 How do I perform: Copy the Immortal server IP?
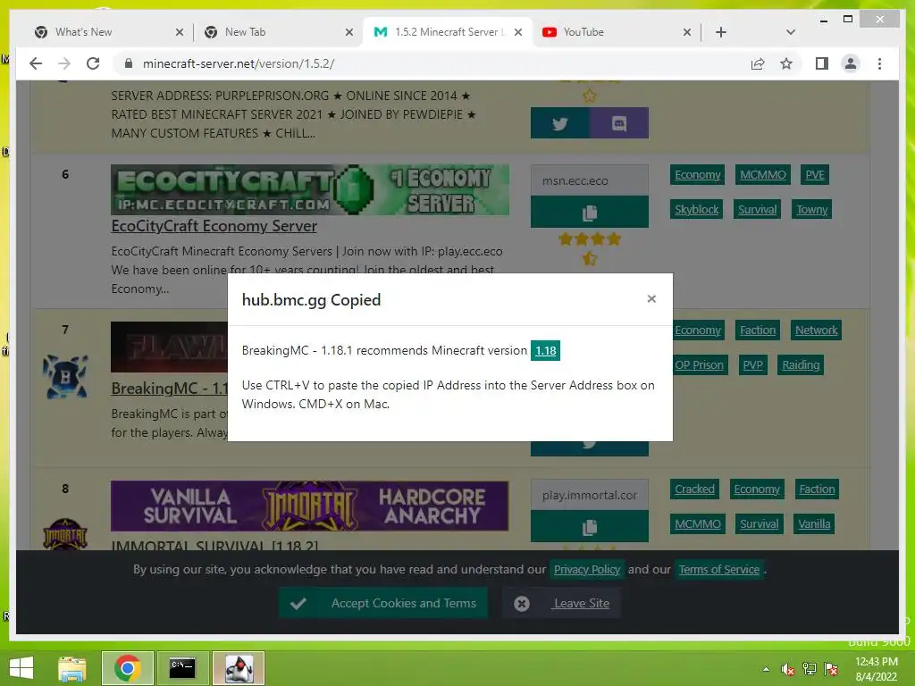coord(590,527)
